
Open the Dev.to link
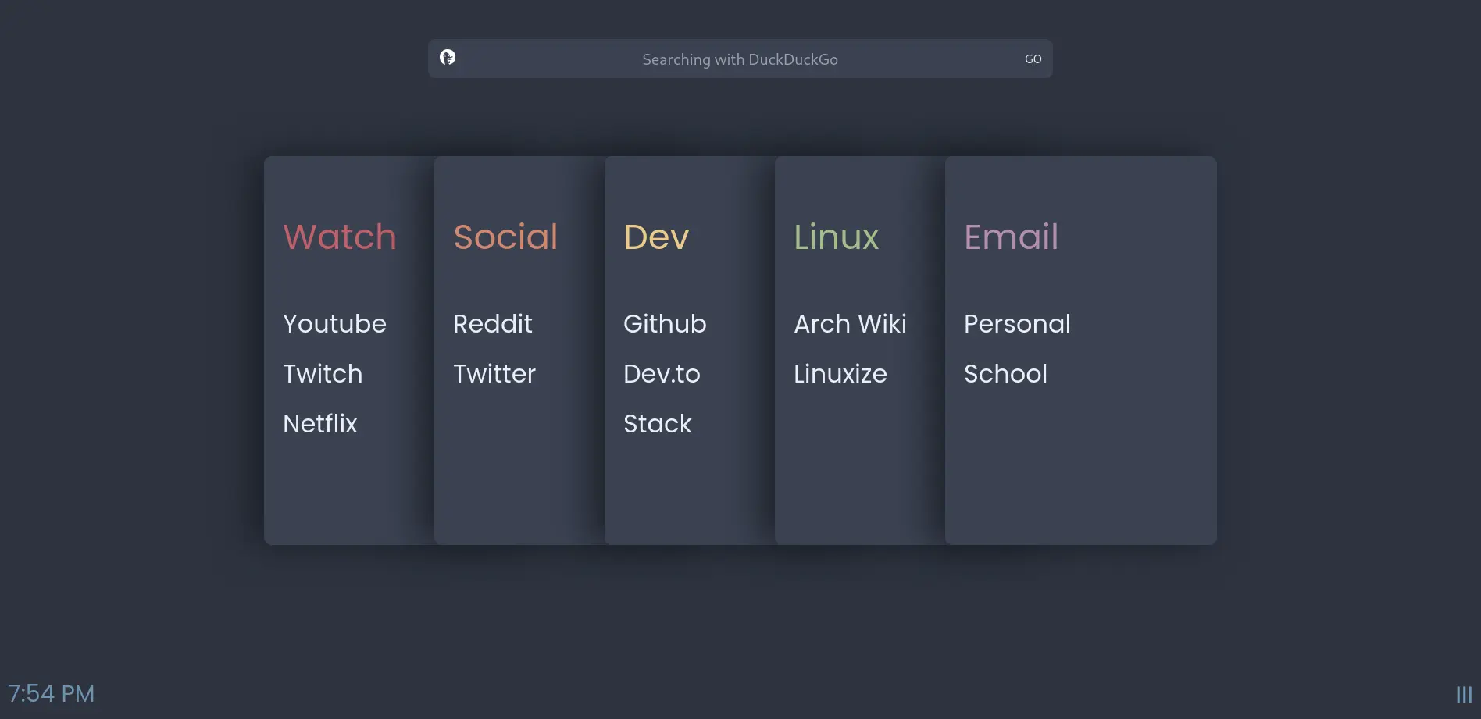662,373
